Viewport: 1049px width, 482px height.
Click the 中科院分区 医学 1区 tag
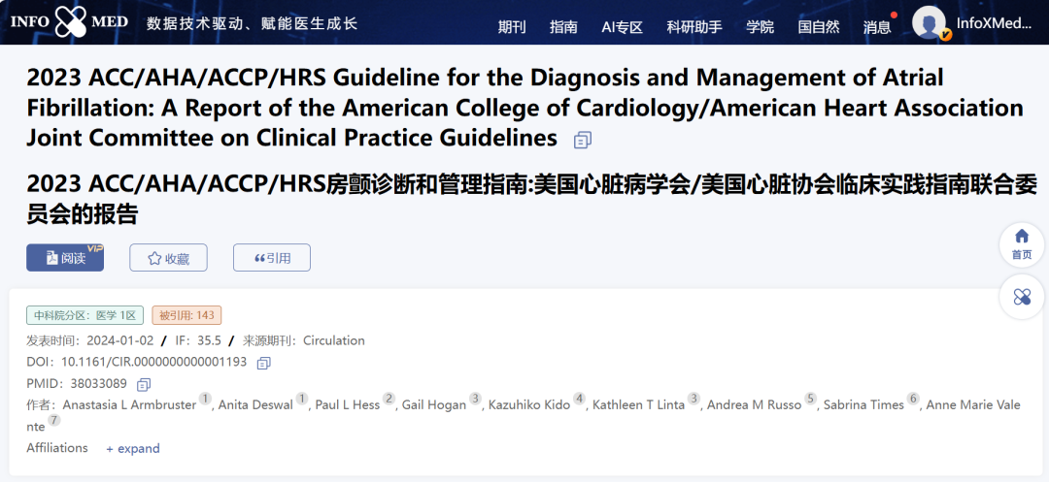(85, 315)
